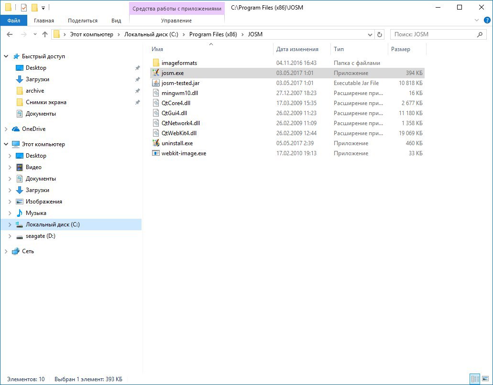Click the josm-tested.jar Java file icon
The width and height of the screenshot is (493, 385).
156,83
